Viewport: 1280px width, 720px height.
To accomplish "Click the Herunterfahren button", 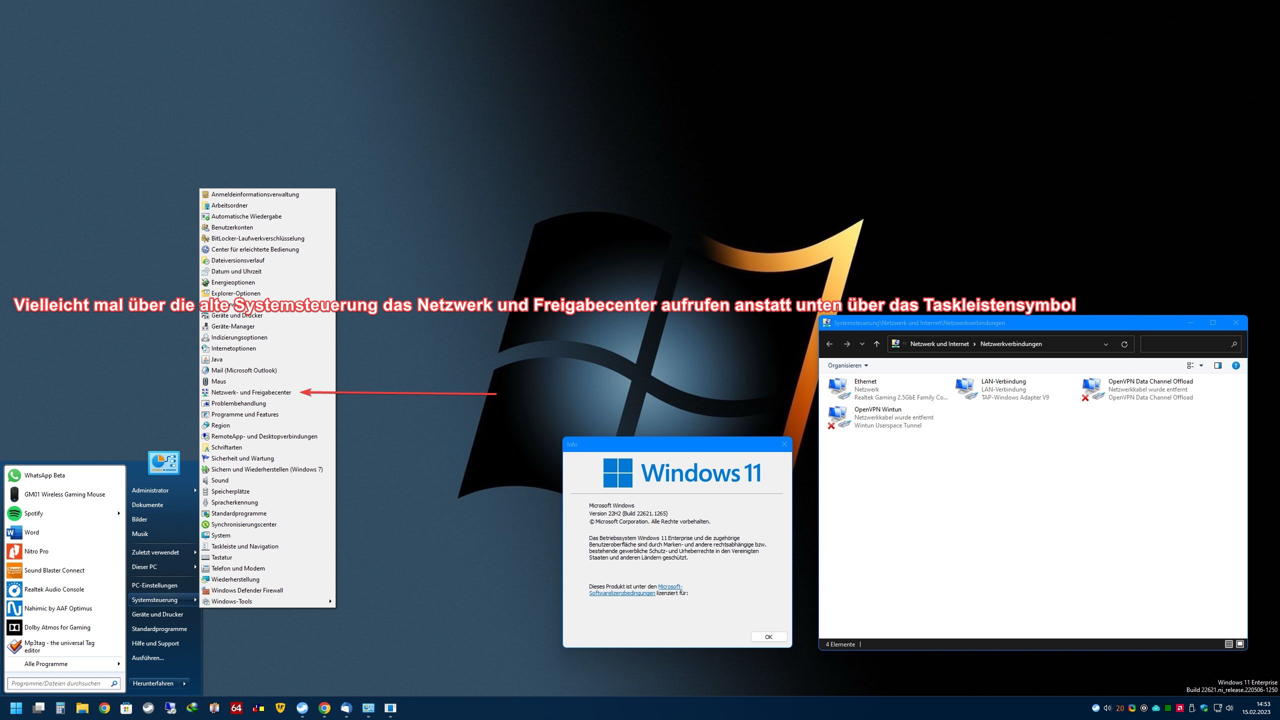I will coord(153,683).
